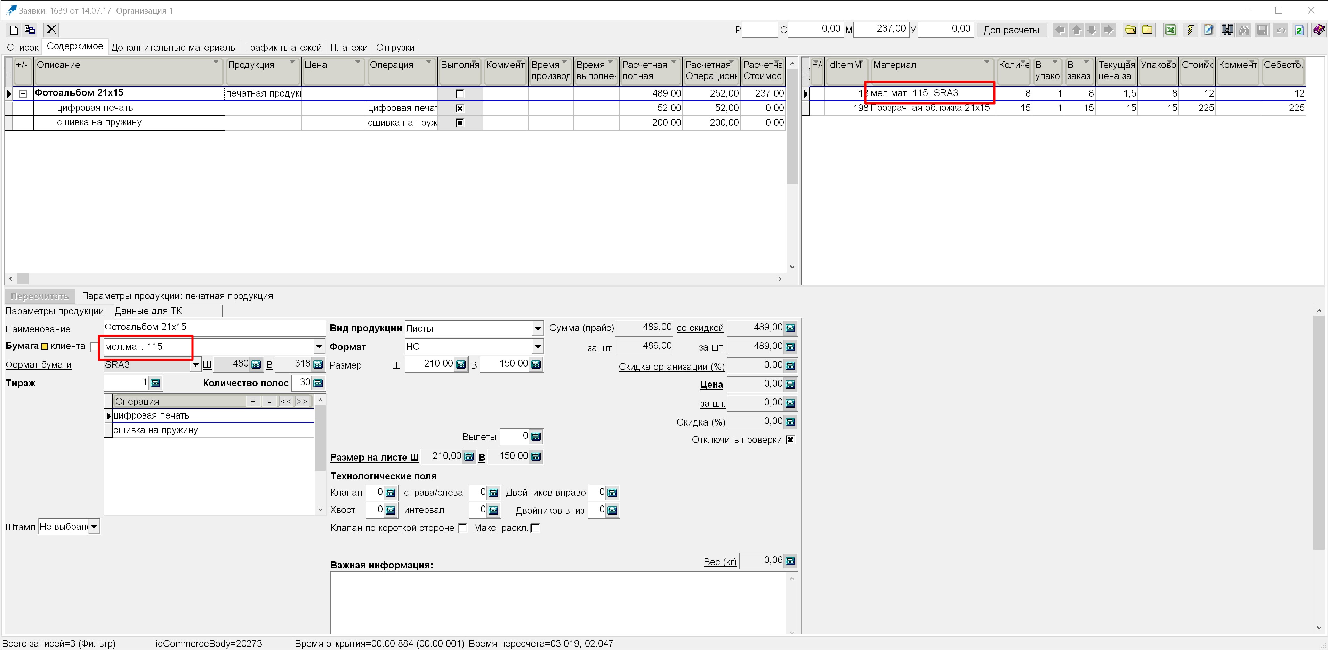This screenshot has height=650, width=1328.
Task: Open Описание column filter arrow
Action: click(x=216, y=62)
